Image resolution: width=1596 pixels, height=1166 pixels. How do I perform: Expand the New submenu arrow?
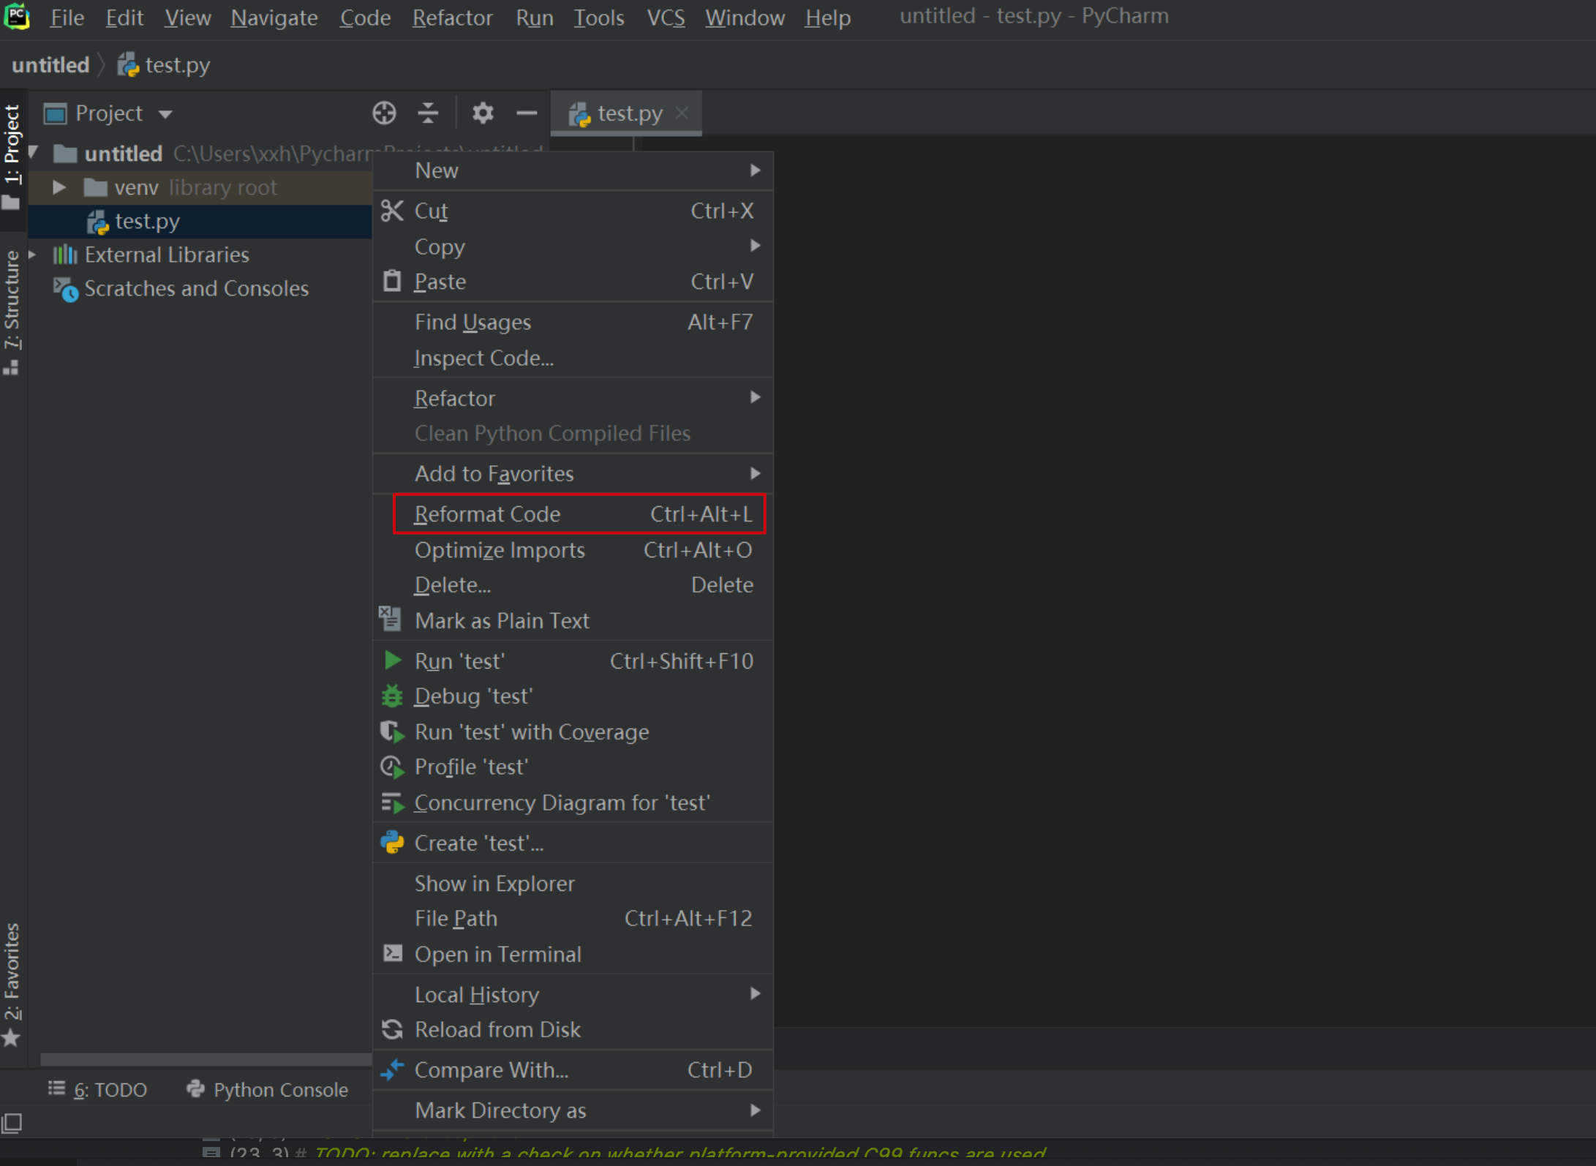755,170
